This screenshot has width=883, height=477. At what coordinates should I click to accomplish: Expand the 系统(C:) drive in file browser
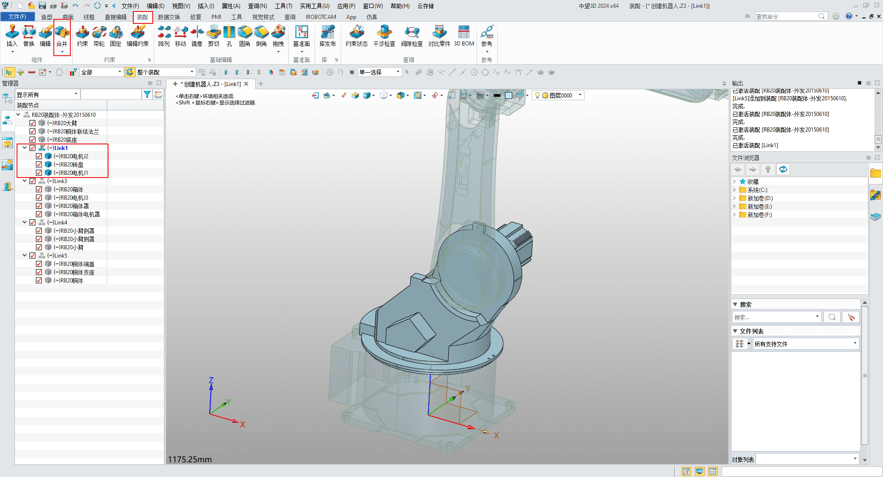(x=734, y=190)
